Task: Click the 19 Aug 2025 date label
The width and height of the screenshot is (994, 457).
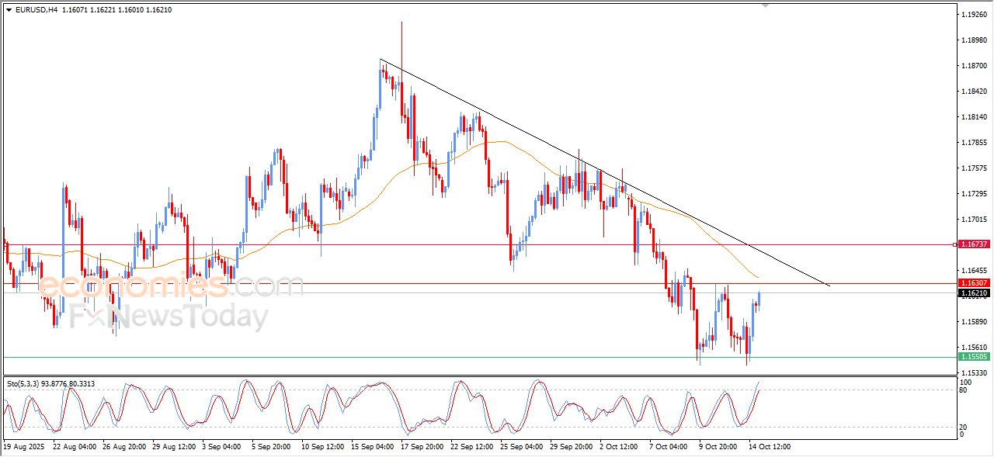Action: point(25,447)
